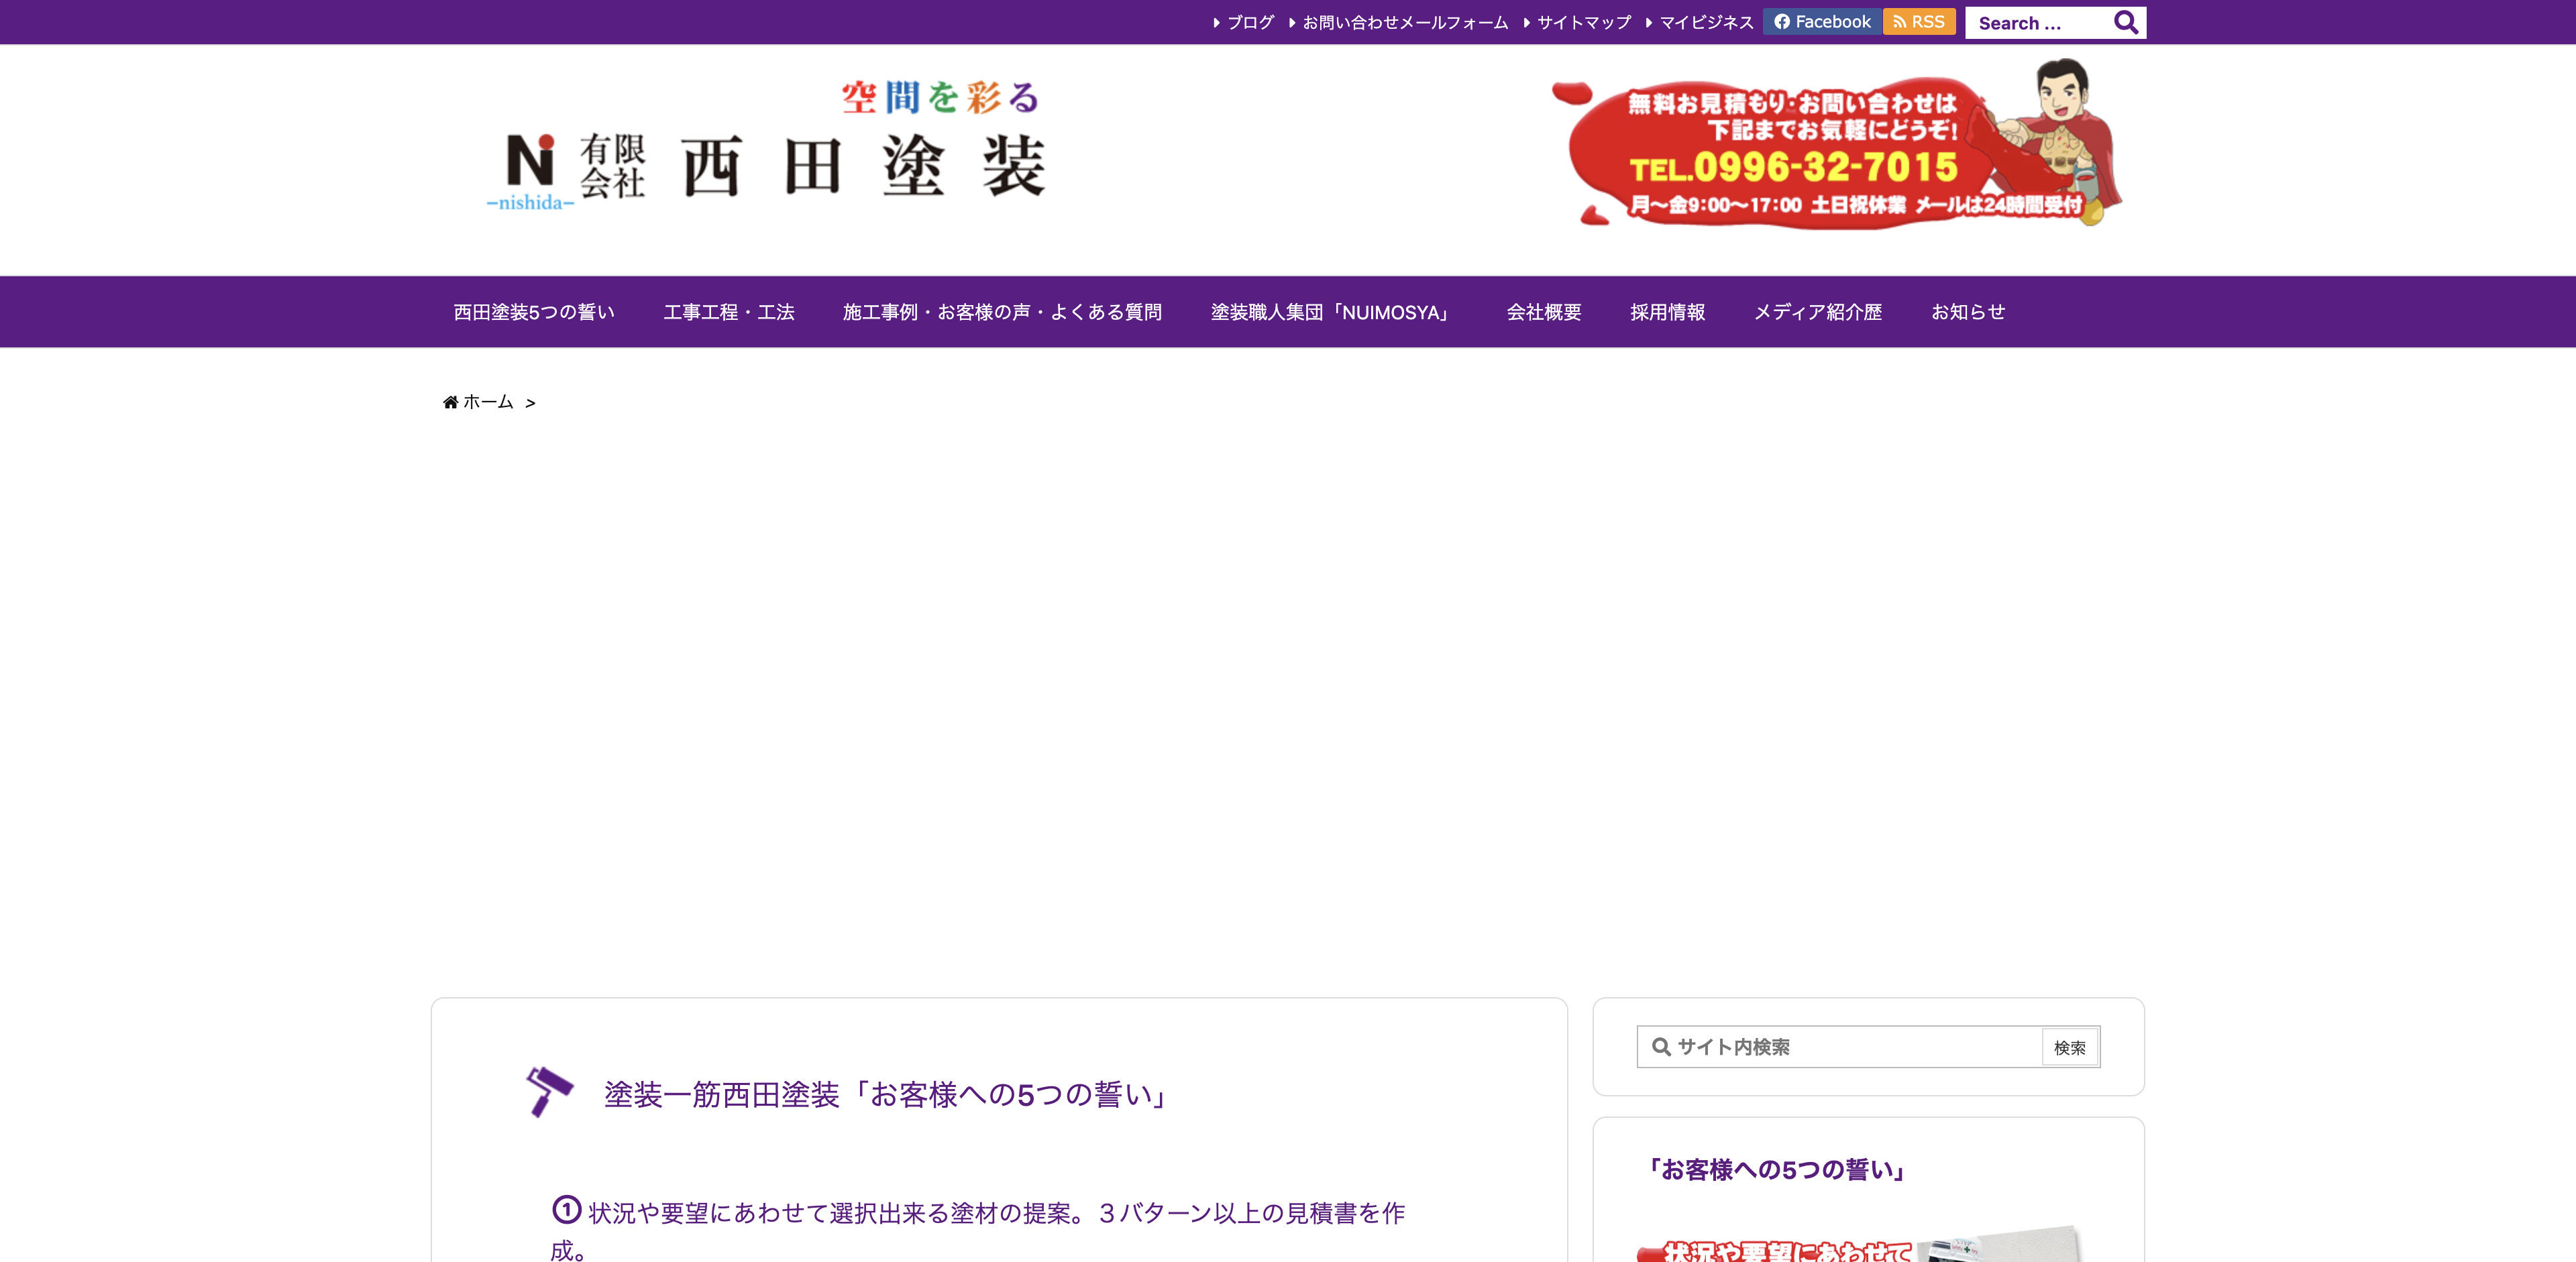Viewport: 2576px width, 1262px height.
Task: Click the magnifier icon in top search box
Action: tap(2125, 22)
